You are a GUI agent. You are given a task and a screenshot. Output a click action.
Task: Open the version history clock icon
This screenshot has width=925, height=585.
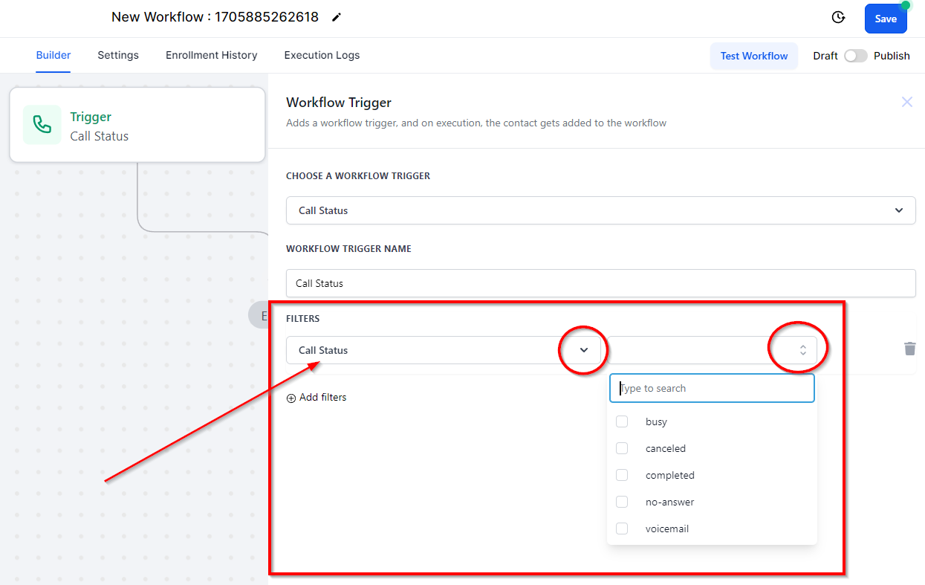838,17
